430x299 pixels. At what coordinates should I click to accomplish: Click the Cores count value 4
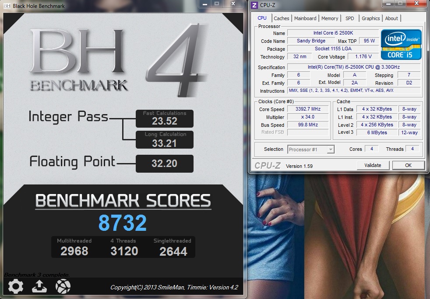(x=372, y=149)
